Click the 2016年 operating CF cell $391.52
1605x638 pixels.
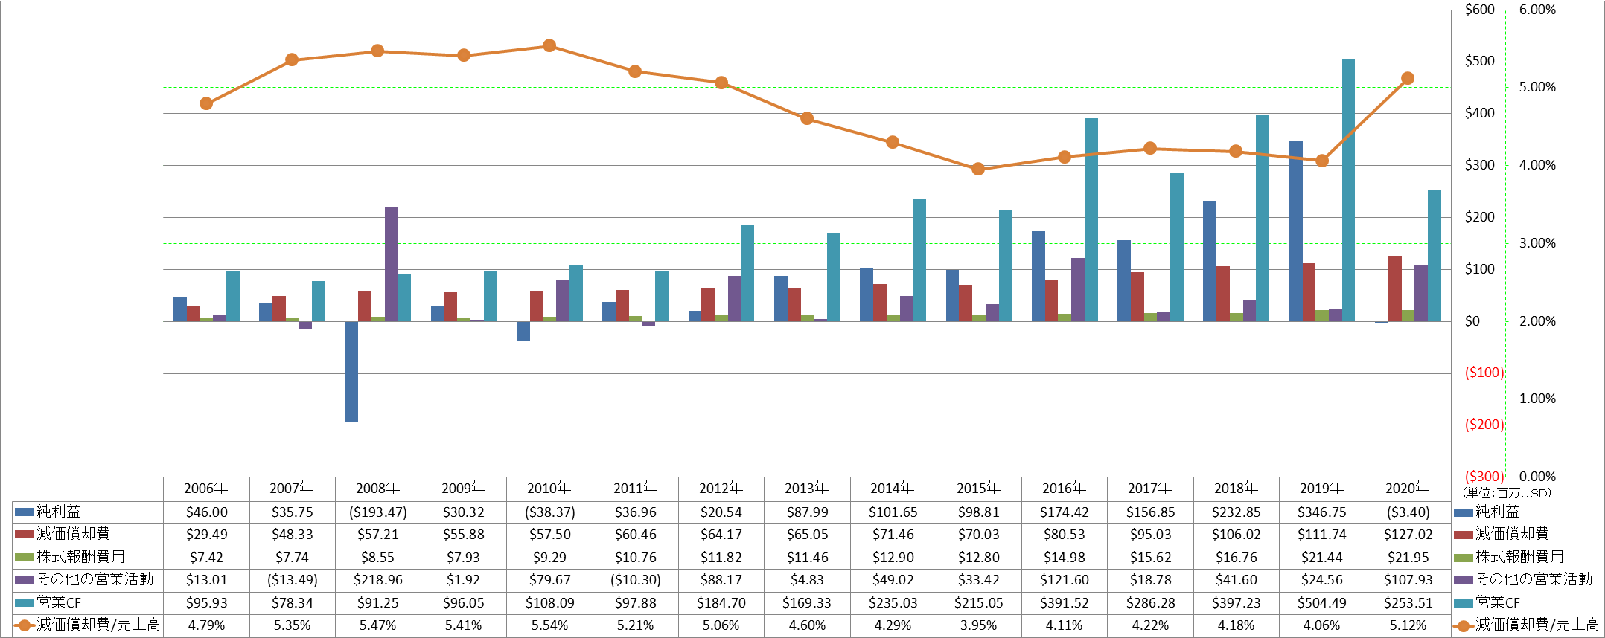click(x=1065, y=603)
